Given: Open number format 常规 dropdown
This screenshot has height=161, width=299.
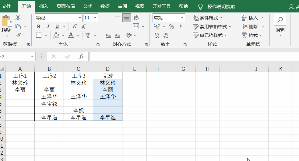Looking at the screenshot, I should (x=182, y=18).
